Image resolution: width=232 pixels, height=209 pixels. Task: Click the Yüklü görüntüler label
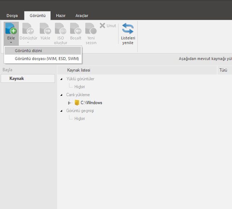(x=80, y=79)
